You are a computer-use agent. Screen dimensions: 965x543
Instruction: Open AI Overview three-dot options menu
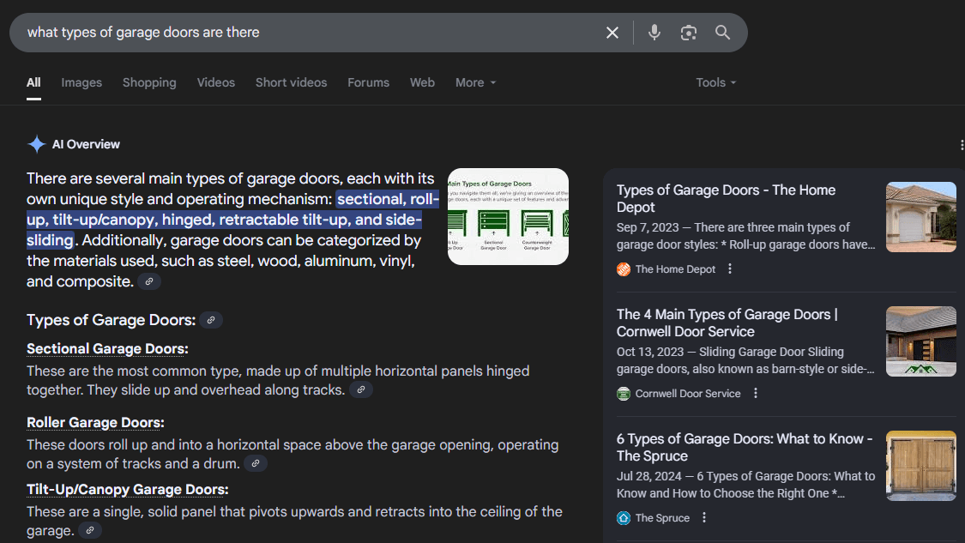[x=962, y=145]
